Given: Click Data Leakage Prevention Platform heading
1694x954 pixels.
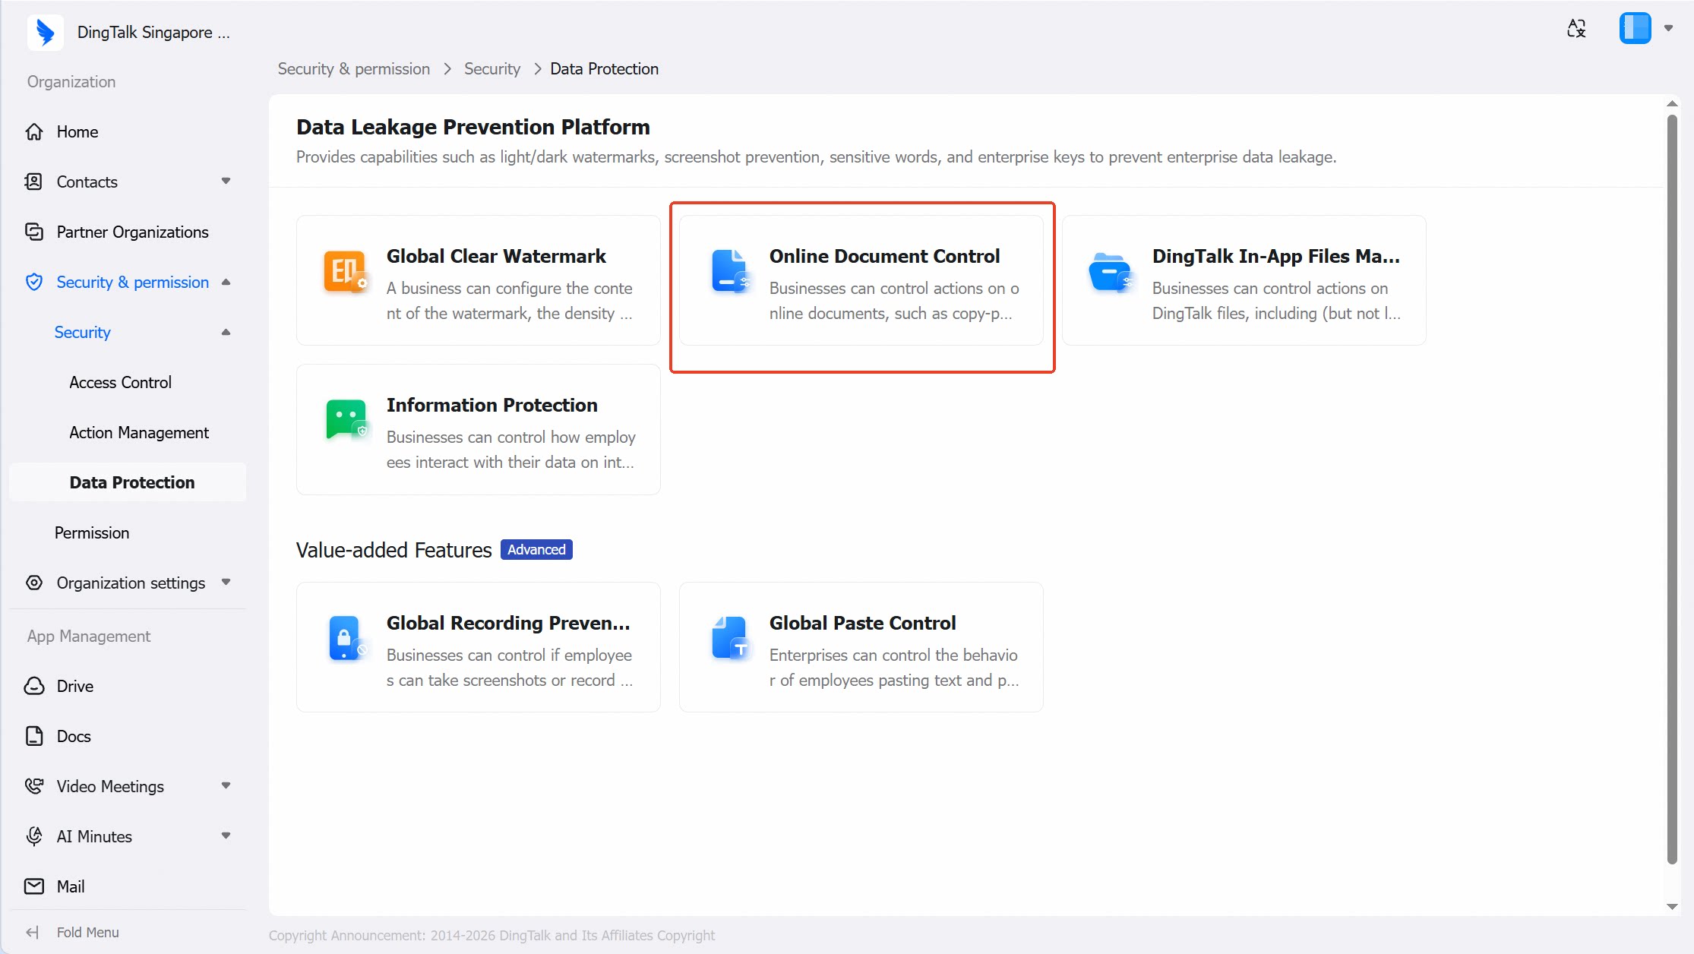Looking at the screenshot, I should [x=473, y=127].
